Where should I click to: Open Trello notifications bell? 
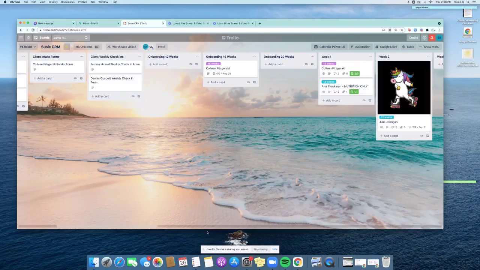(x=432, y=37)
